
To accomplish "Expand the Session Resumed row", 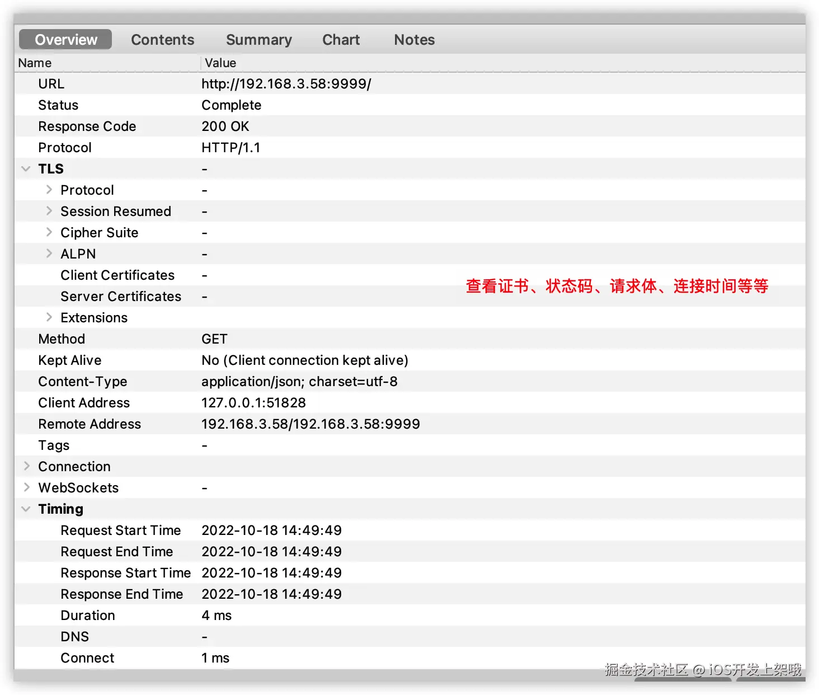I will point(49,211).
